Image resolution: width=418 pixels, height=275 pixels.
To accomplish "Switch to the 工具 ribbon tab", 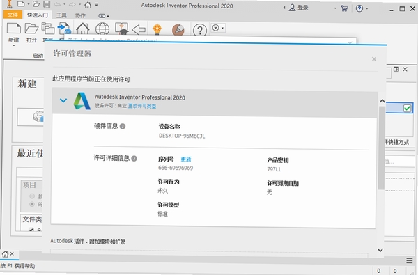I will pos(61,16).
